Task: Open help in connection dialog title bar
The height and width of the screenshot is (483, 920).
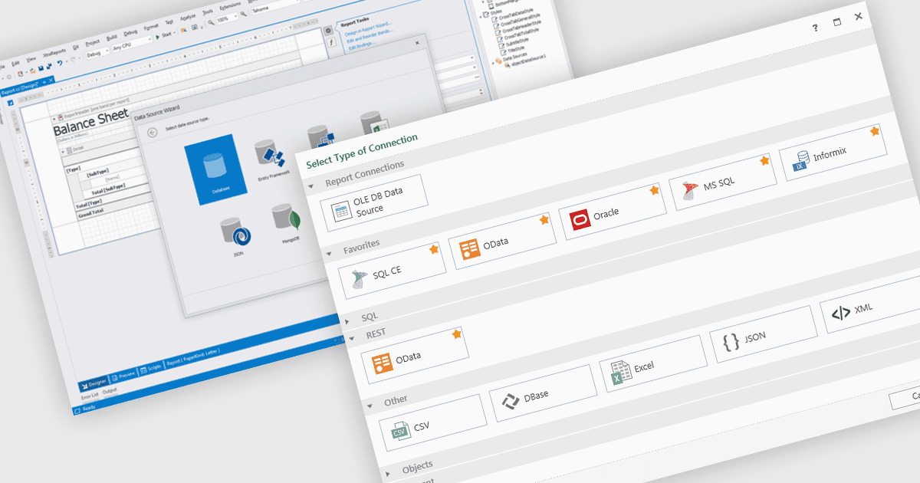Action: (x=814, y=27)
